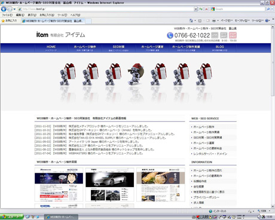This screenshot has height=220, width=275.
Task: Open the new empty tab button
Action: pyautogui.click(x=88, y=21)
